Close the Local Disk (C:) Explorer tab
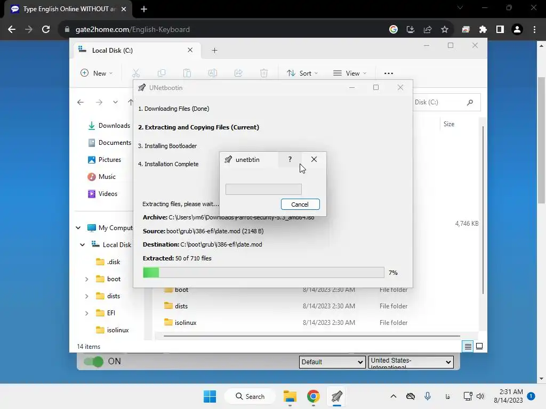 (190, 50)
